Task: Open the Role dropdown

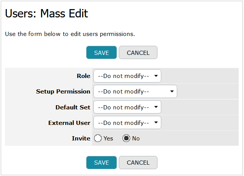Action: pos(127,76)
